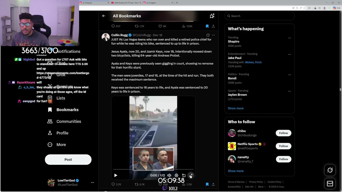Enable picture-in-picture for the video
This screenshot has height=192, width=342.
tap(184, 175)
